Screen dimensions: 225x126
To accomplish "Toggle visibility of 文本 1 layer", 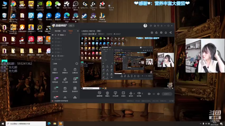I will click(53, 56).
